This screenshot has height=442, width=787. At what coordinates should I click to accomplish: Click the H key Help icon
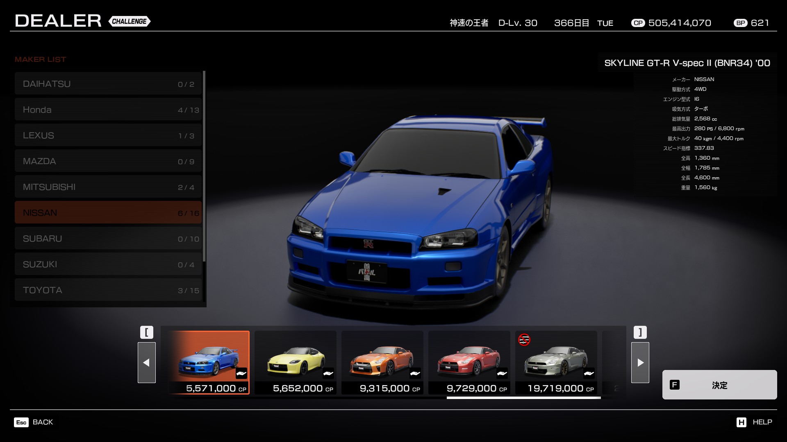coord(741,422)
